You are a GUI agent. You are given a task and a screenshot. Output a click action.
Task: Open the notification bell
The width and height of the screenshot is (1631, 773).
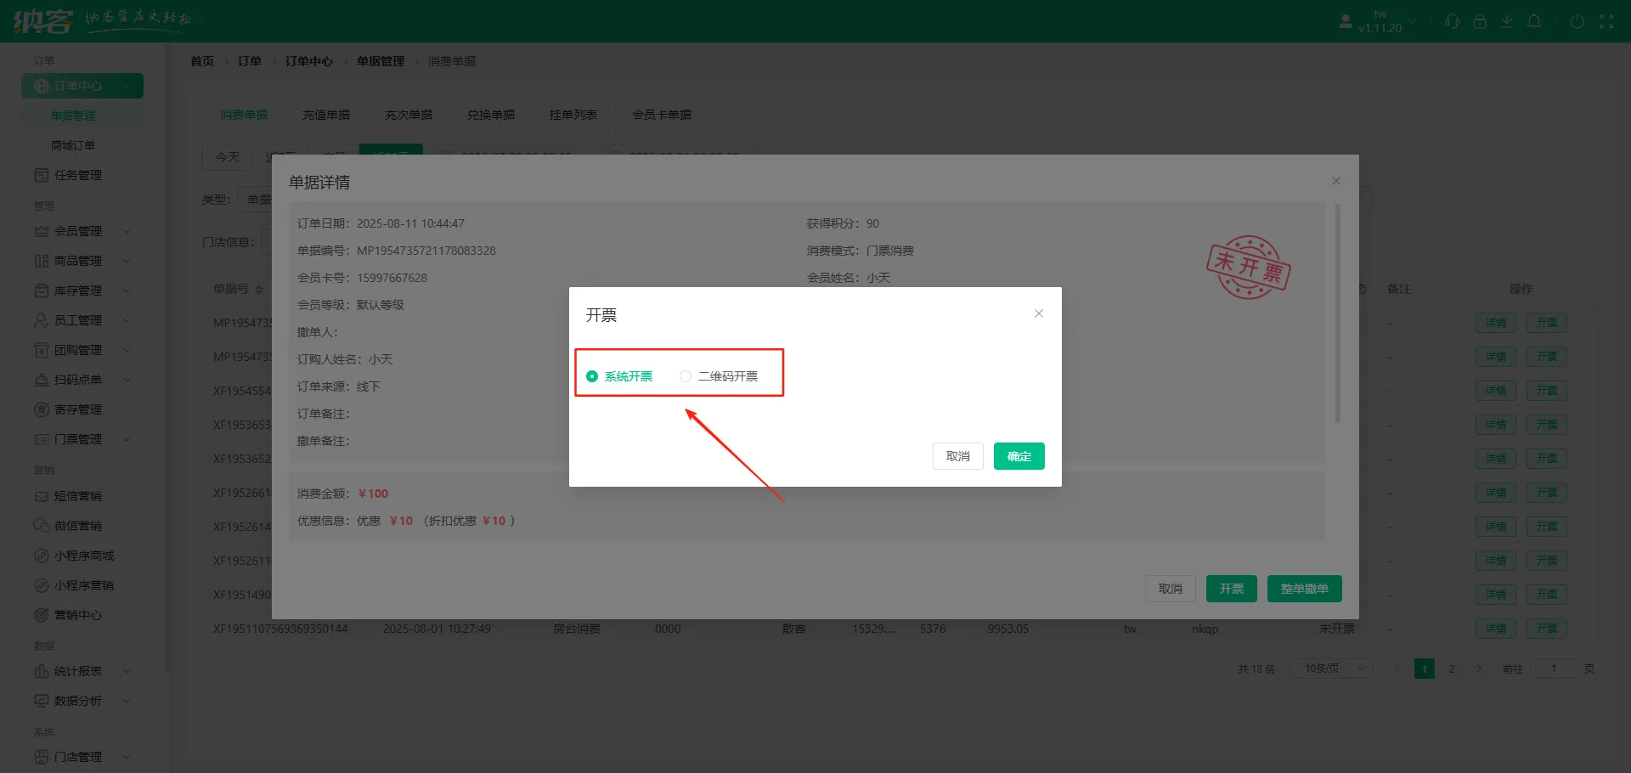coord(1534,21)
